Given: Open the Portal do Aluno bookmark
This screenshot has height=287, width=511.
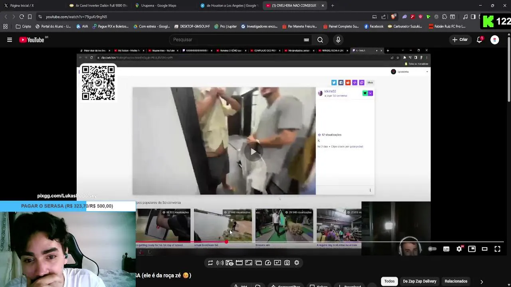Looking at the screenshot, I should [x=53, y=26].
